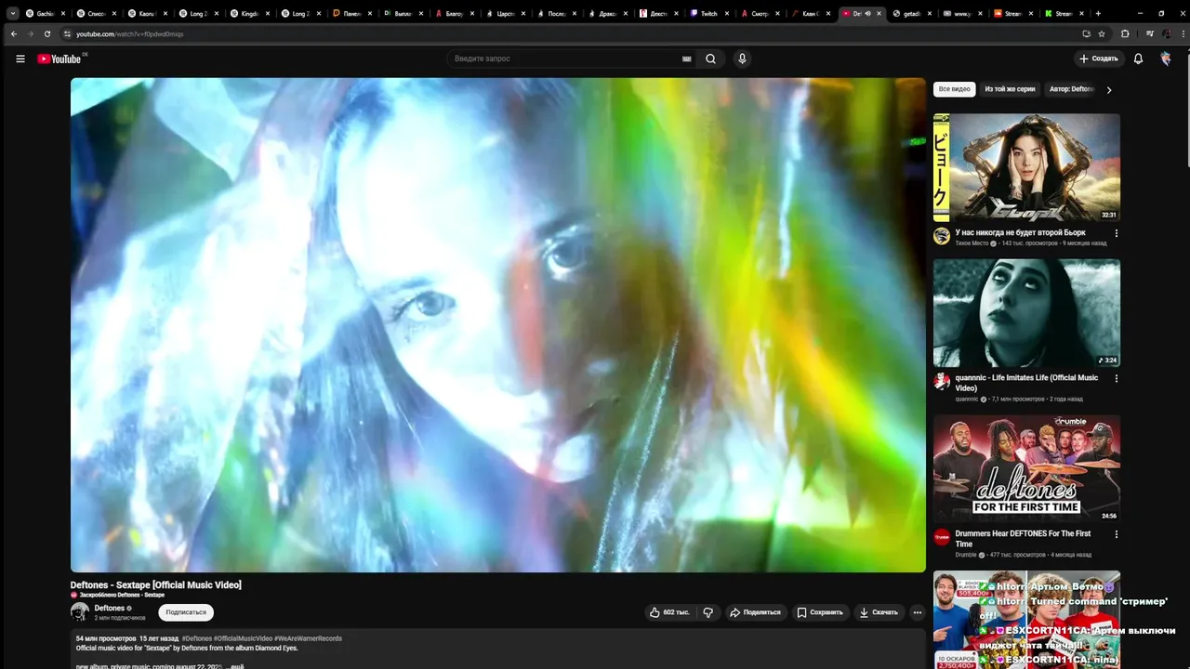
Task: Open a new browser tab
Action: [1098, 13]
